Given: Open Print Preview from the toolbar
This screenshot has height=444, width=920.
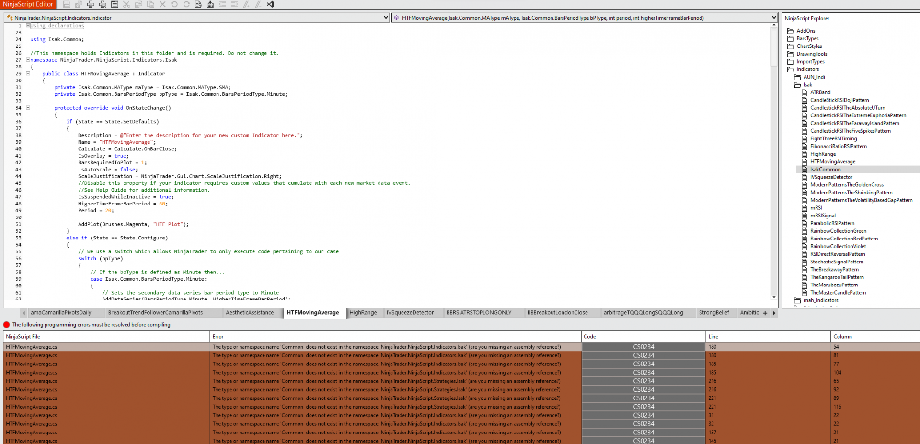Looking at the screenshot, I should click(x=103, y=4).
